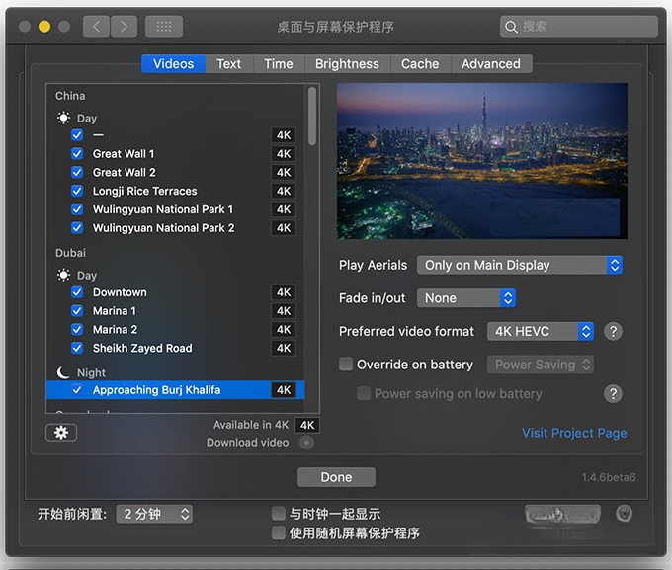Uncheck the Great Wall 2 video

[77, 172]
